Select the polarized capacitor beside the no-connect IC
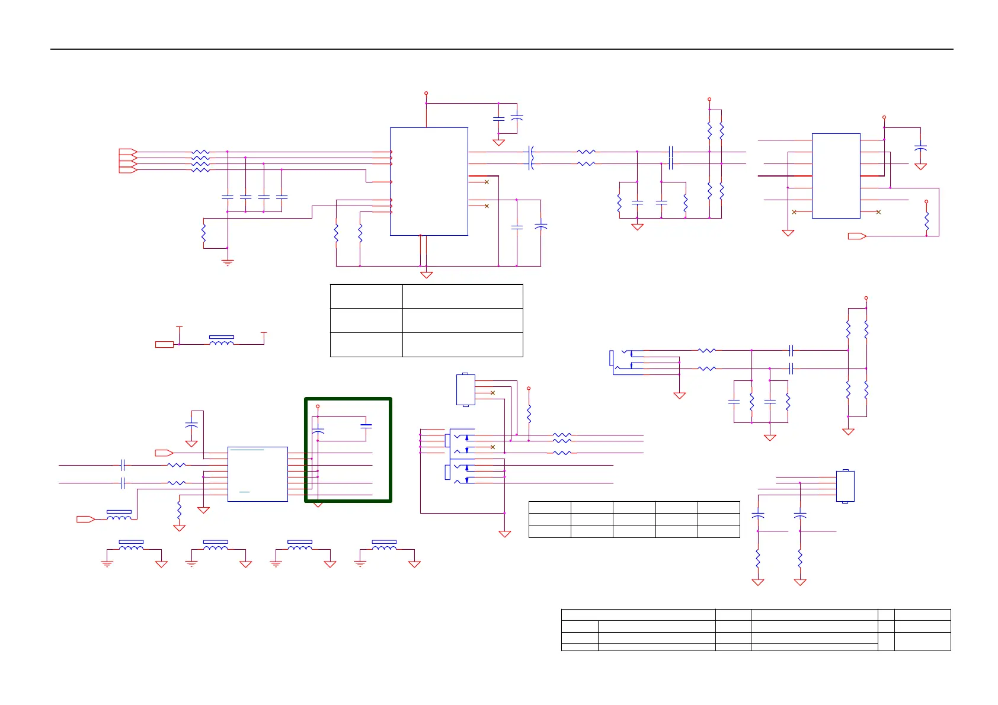This screenshot has height=705, width=998. (x=920, y=148)
